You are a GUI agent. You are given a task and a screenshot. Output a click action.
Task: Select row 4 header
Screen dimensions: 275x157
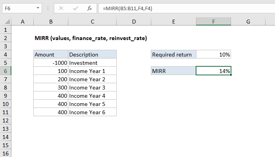point(5,55)
